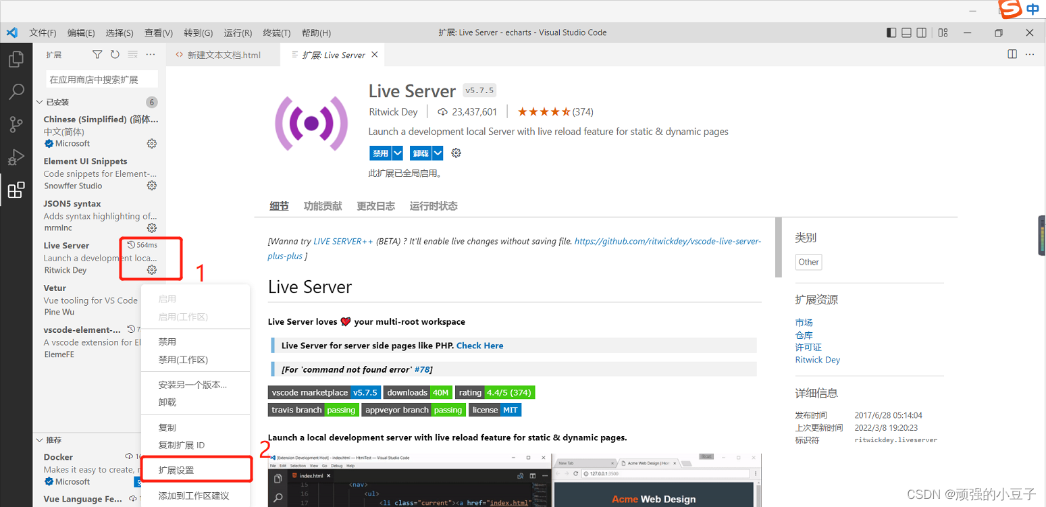Viewport: 1046px width, 507px height.
Task: Click Sogou input method S icon
Action: 1010,9
